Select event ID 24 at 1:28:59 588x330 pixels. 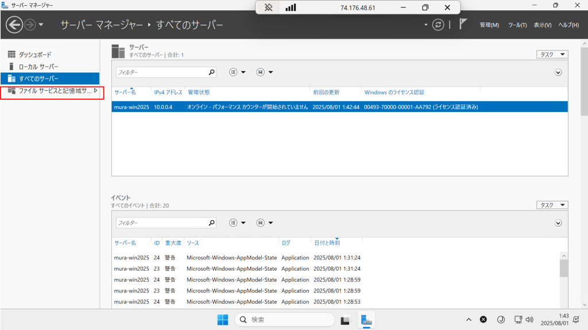point(335,279)
